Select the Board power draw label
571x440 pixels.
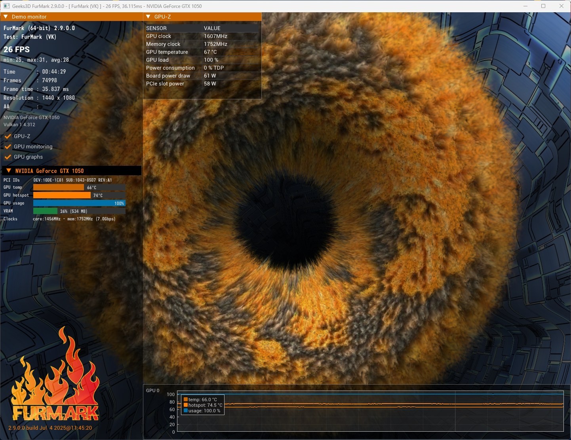coord(168,76)
